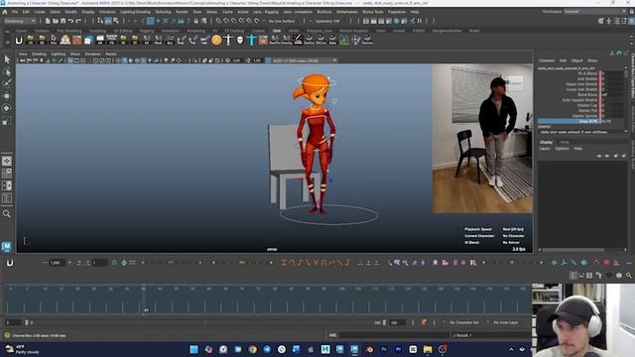The image size is (635, 357).
Task: Click the orange circle shelf icon
Action: 216,40
